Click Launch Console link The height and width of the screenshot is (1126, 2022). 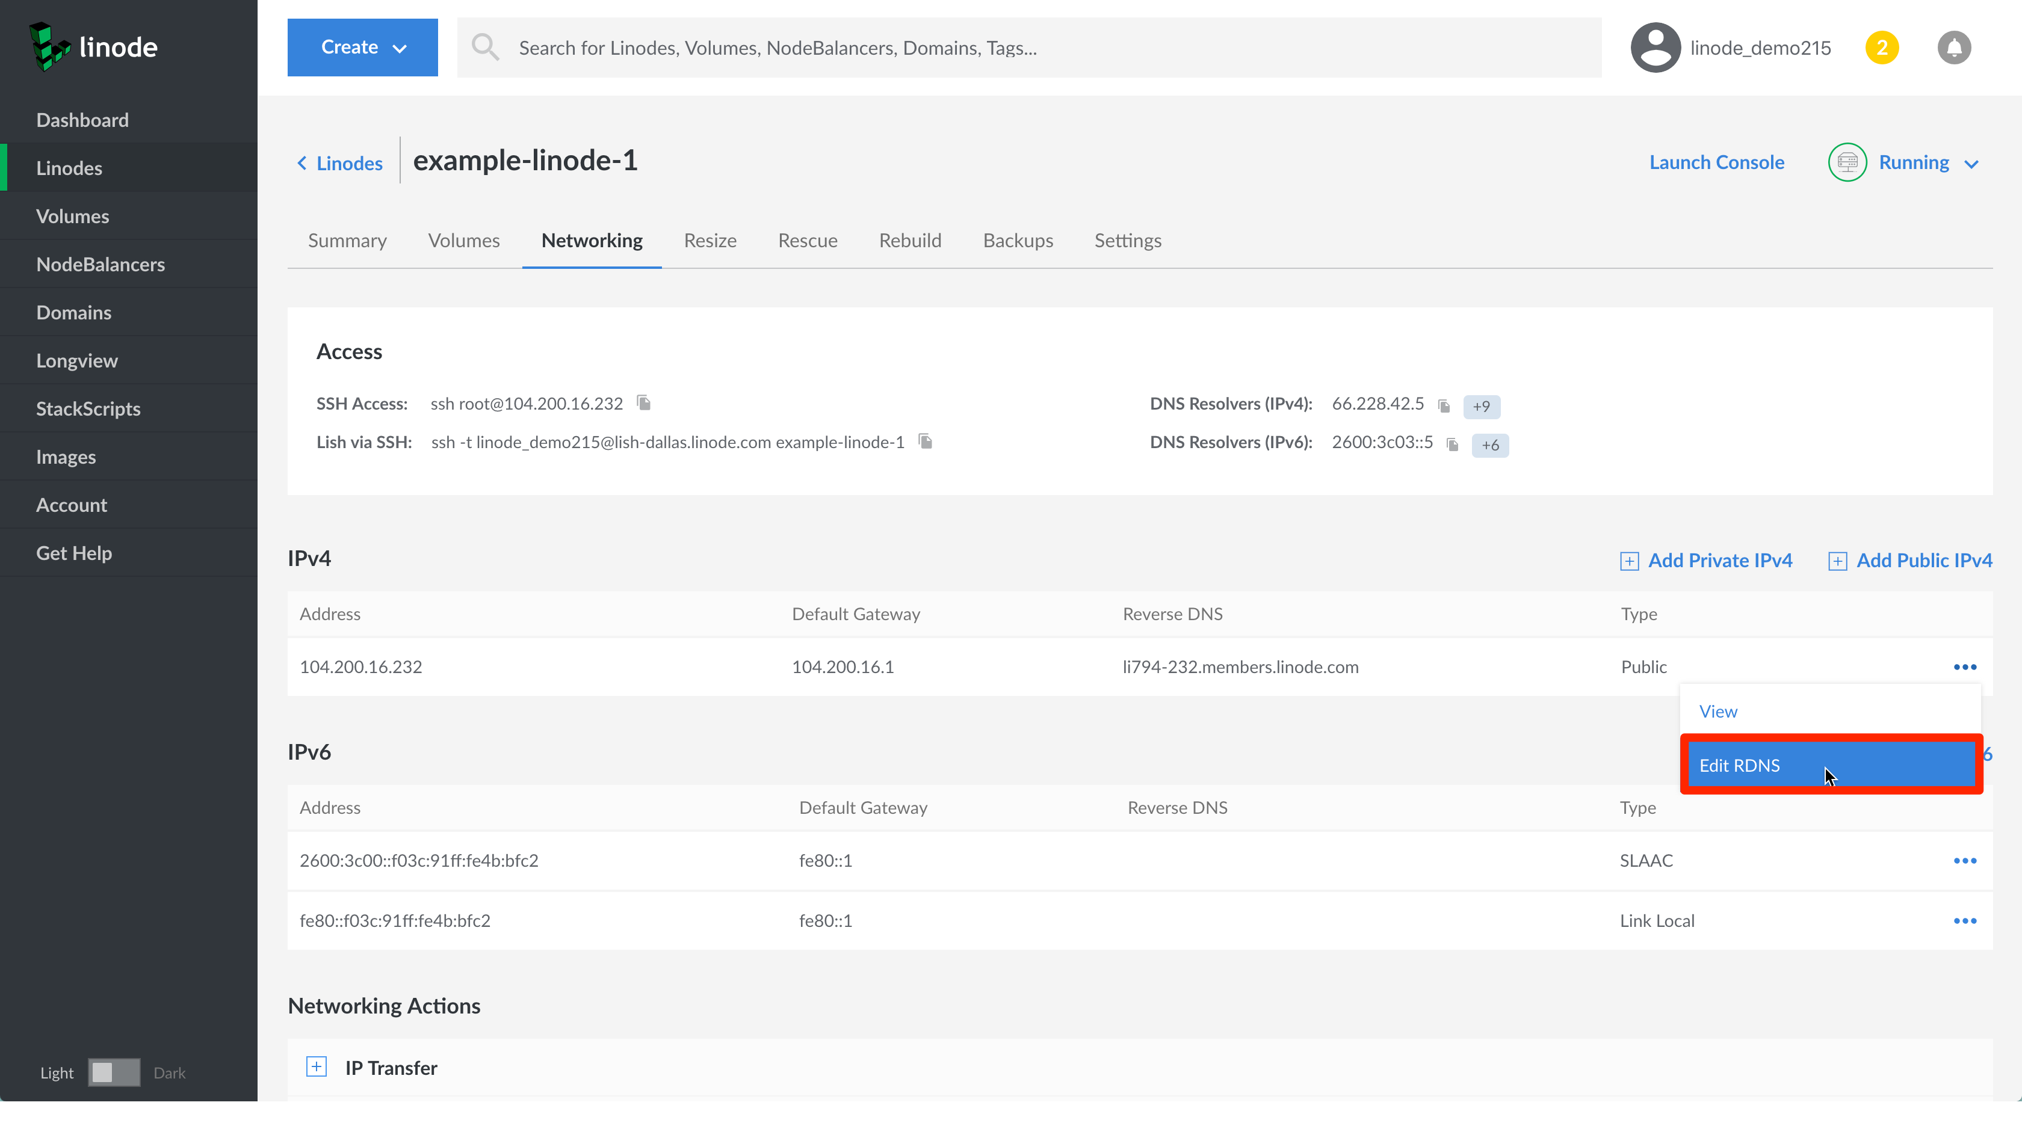click(1716, 162)
